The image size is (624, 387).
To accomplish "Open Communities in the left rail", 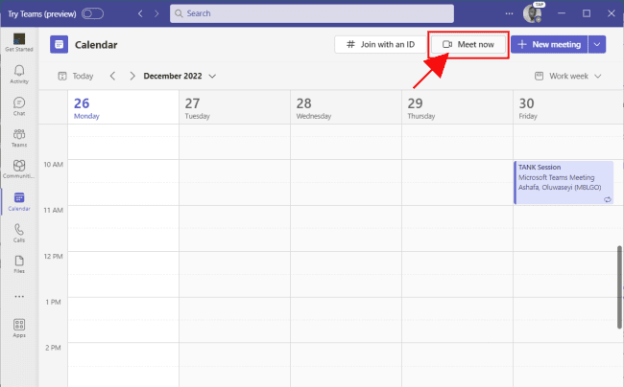I will coord(19,170).
